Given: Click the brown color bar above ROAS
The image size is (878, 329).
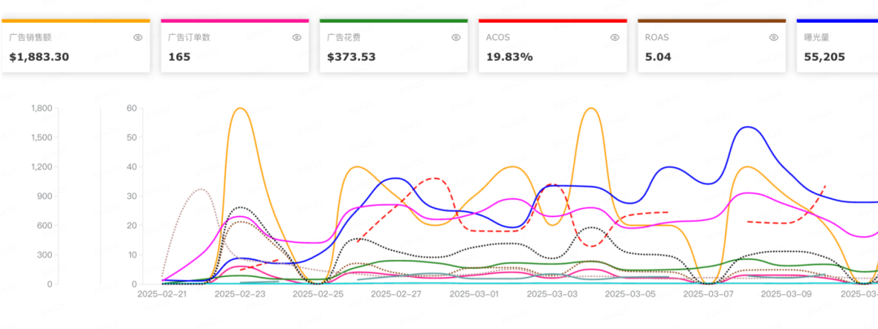Looking at the screenshot, I should pyautogui.click(x=711, y=20).
